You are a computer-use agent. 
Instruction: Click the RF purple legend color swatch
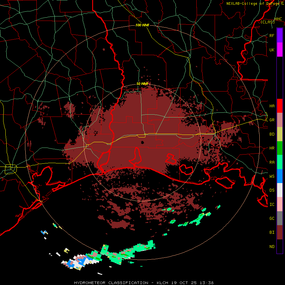pyautogui.click(x=280, y=35)
